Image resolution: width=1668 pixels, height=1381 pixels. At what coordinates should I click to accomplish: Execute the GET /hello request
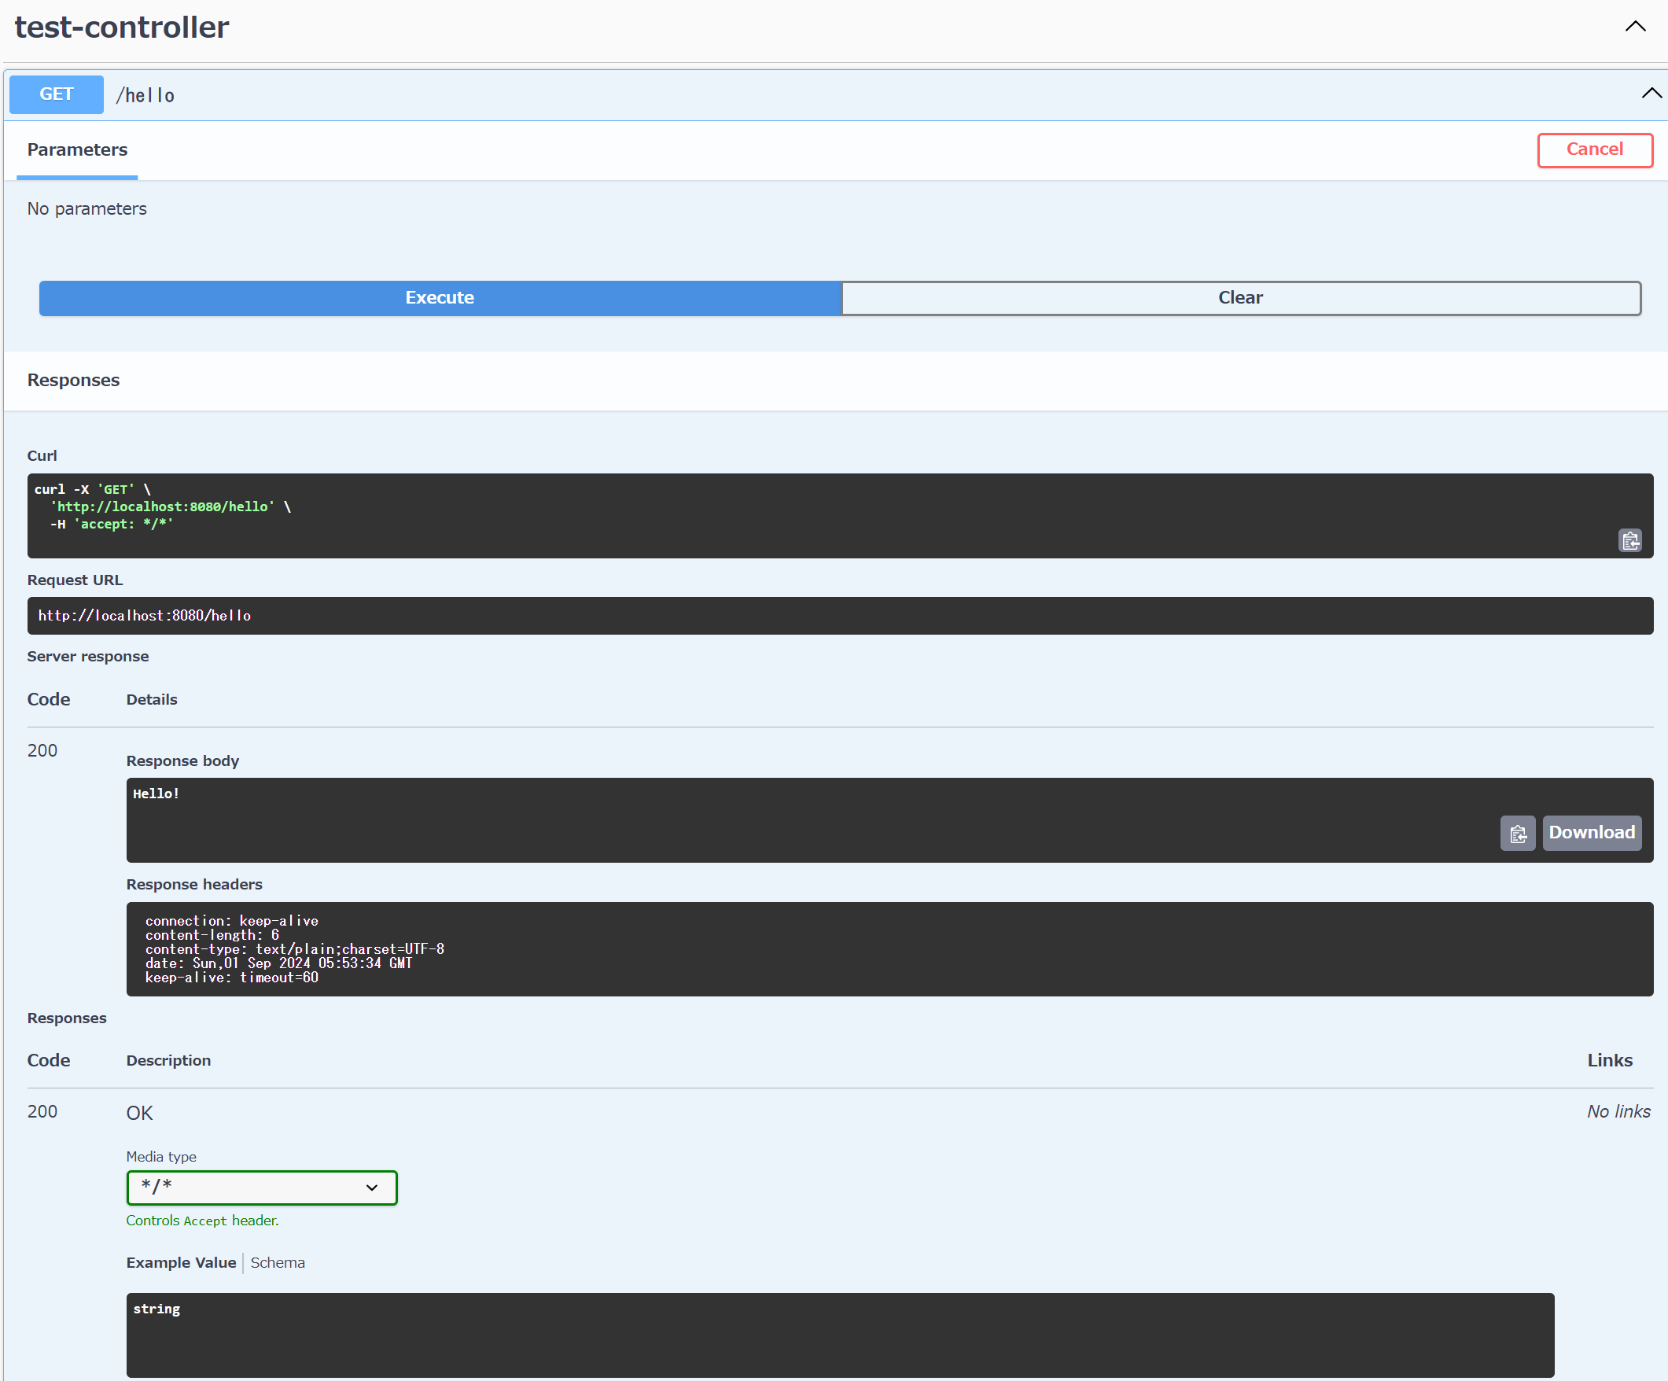(x=440, y=298)
